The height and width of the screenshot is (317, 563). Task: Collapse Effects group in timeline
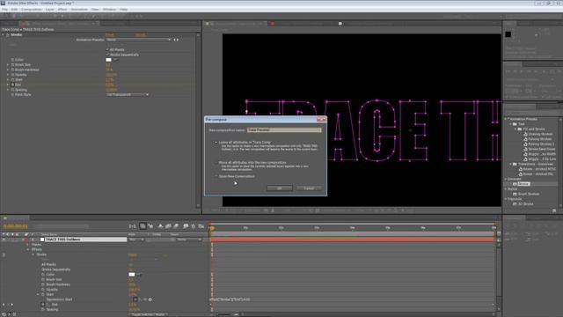click(28, 249)
